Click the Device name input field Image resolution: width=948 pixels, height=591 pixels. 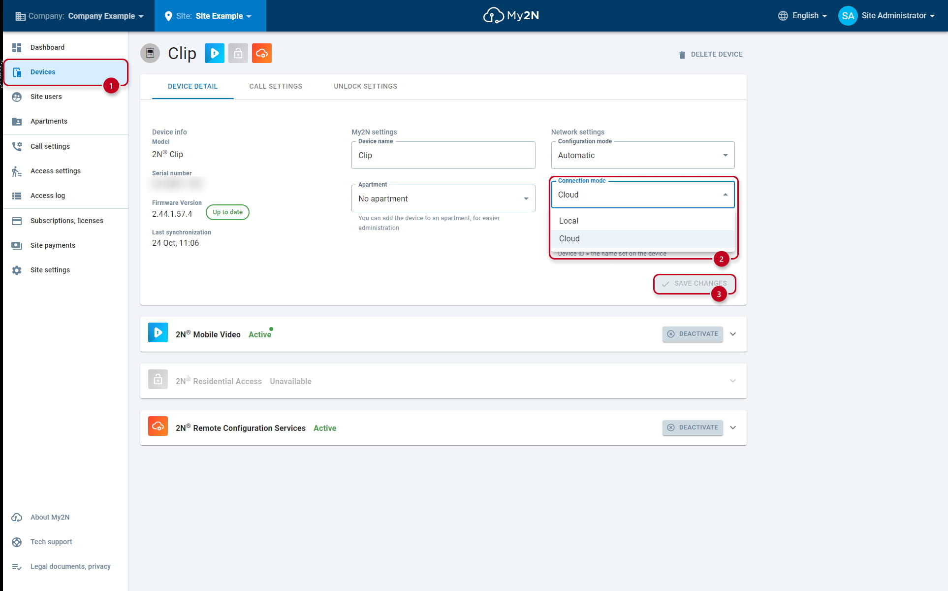pos(443,155)
